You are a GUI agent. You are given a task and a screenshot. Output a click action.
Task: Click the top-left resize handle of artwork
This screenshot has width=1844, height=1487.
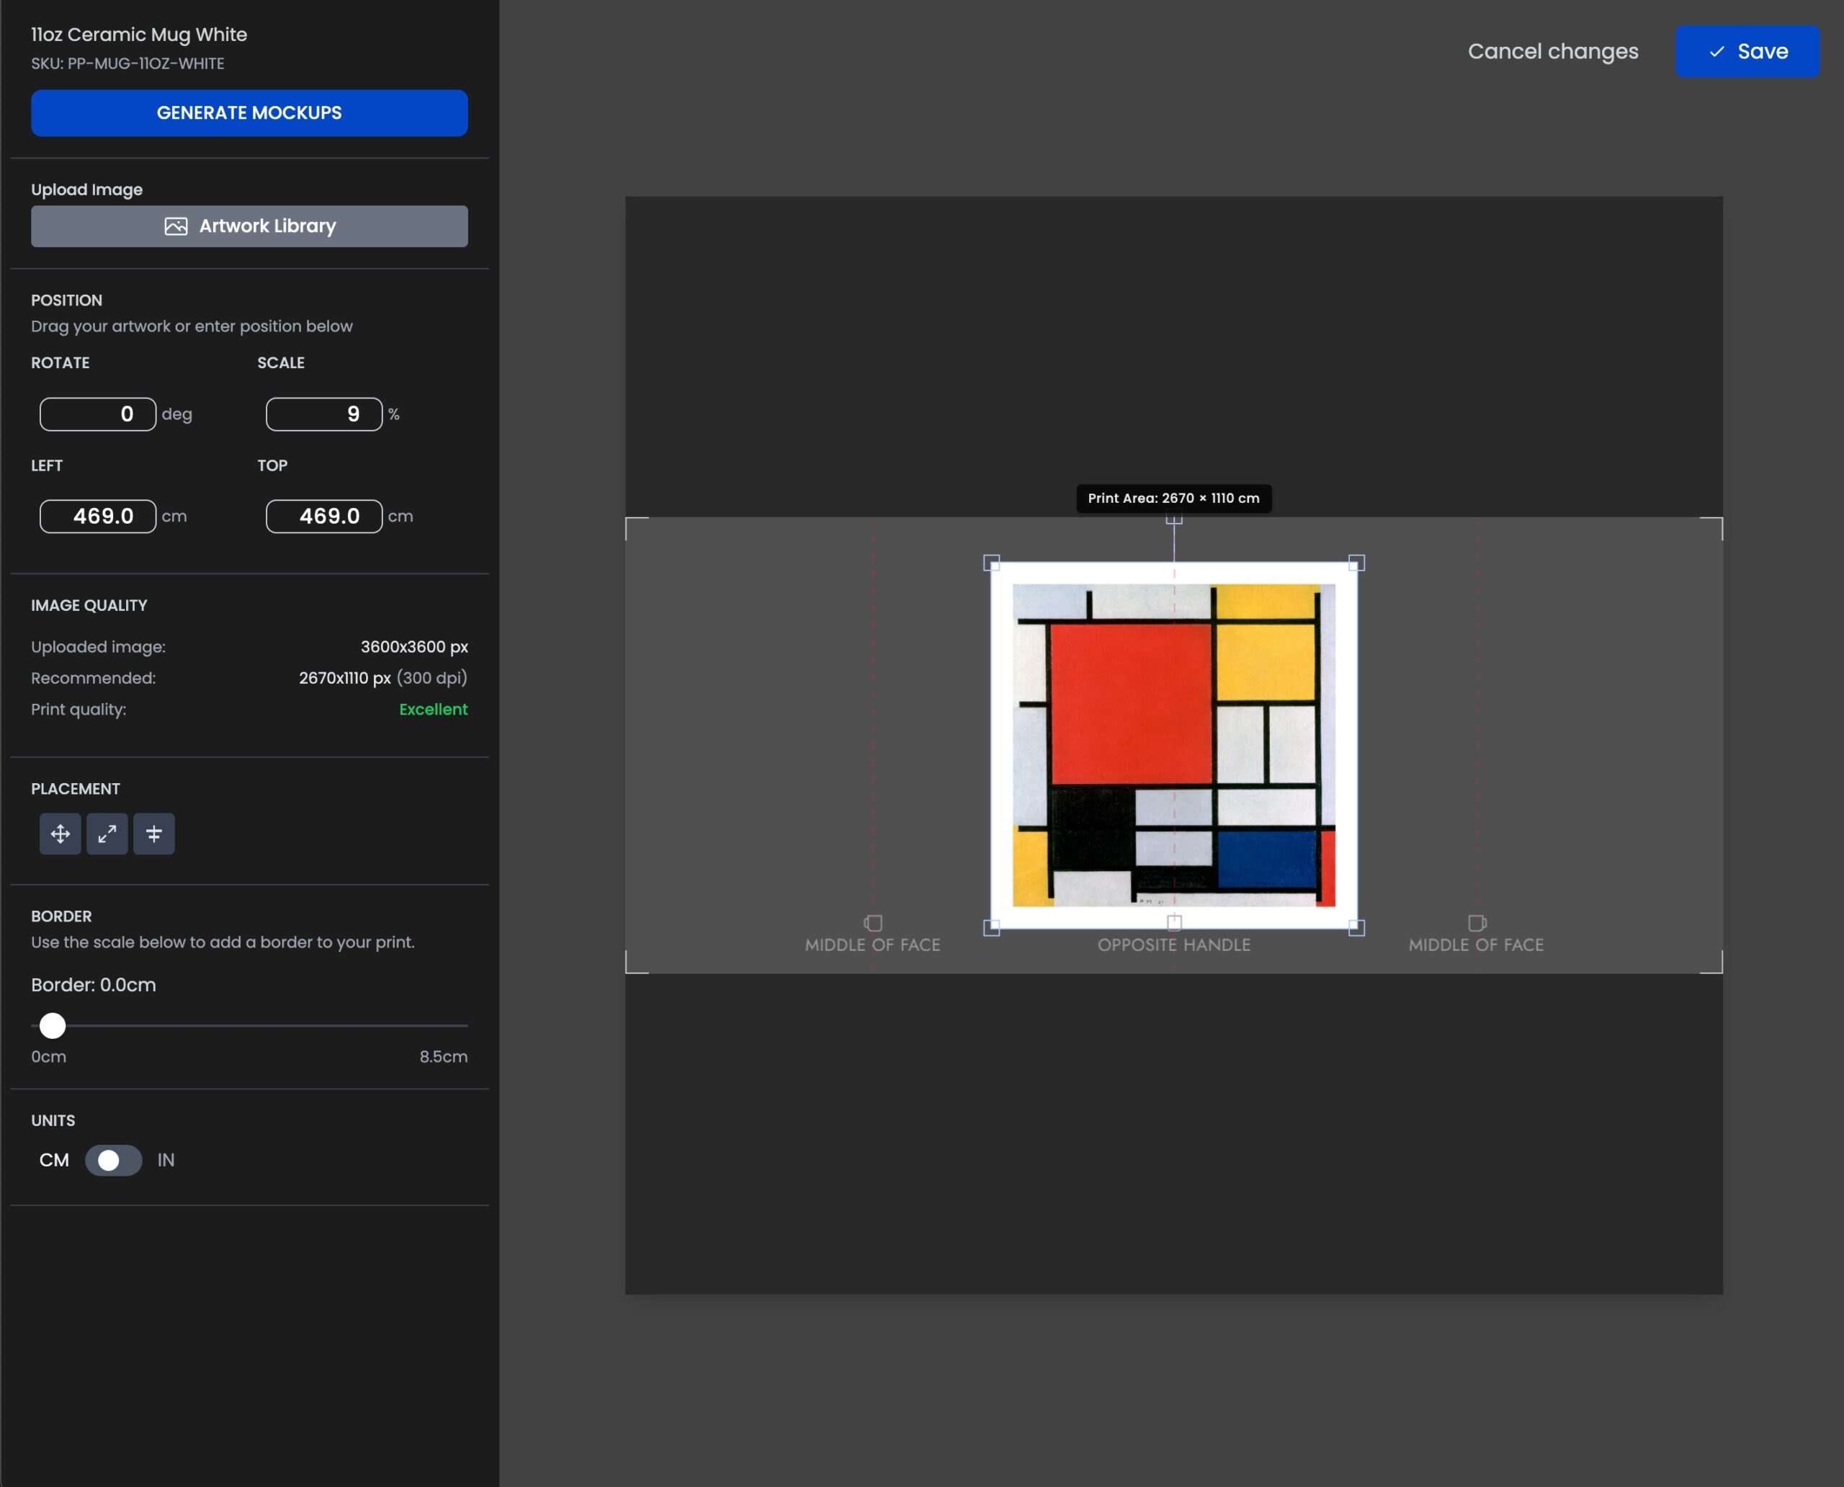(x=991, y=563)
